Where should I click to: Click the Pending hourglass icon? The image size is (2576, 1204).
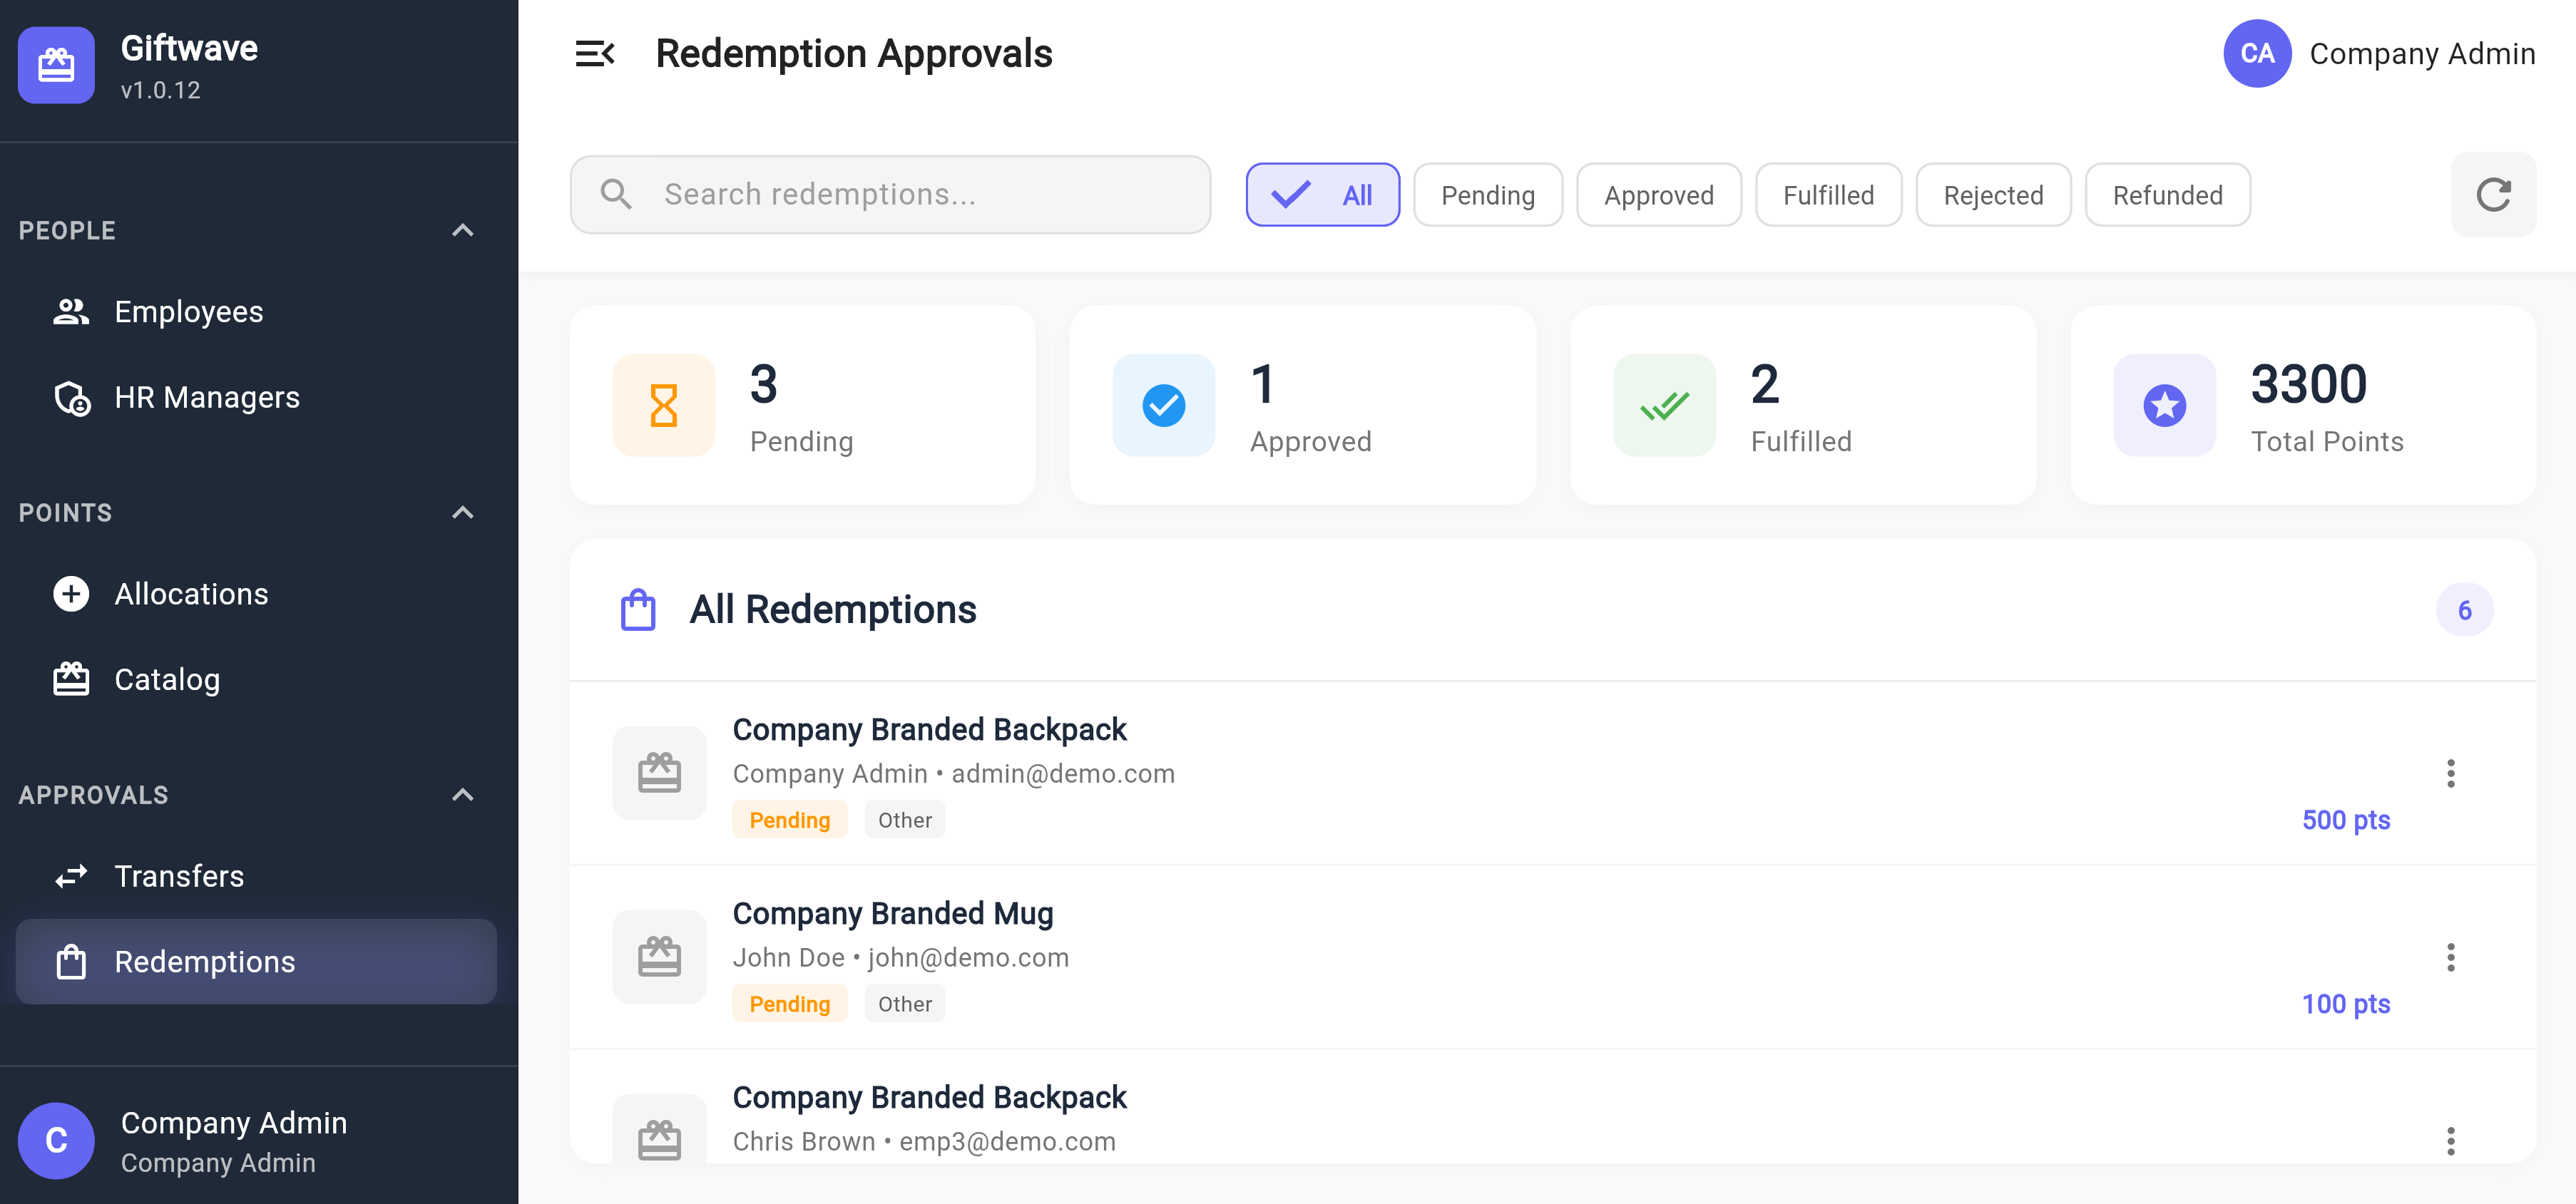[664, 406]
